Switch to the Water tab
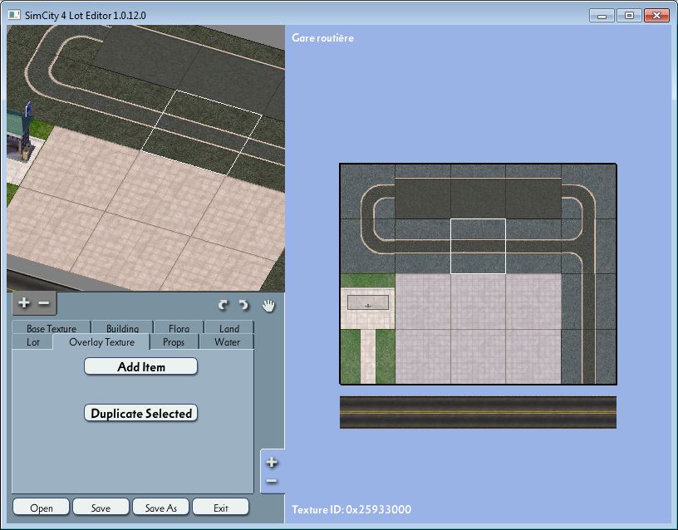 click(x=227, y=342)
